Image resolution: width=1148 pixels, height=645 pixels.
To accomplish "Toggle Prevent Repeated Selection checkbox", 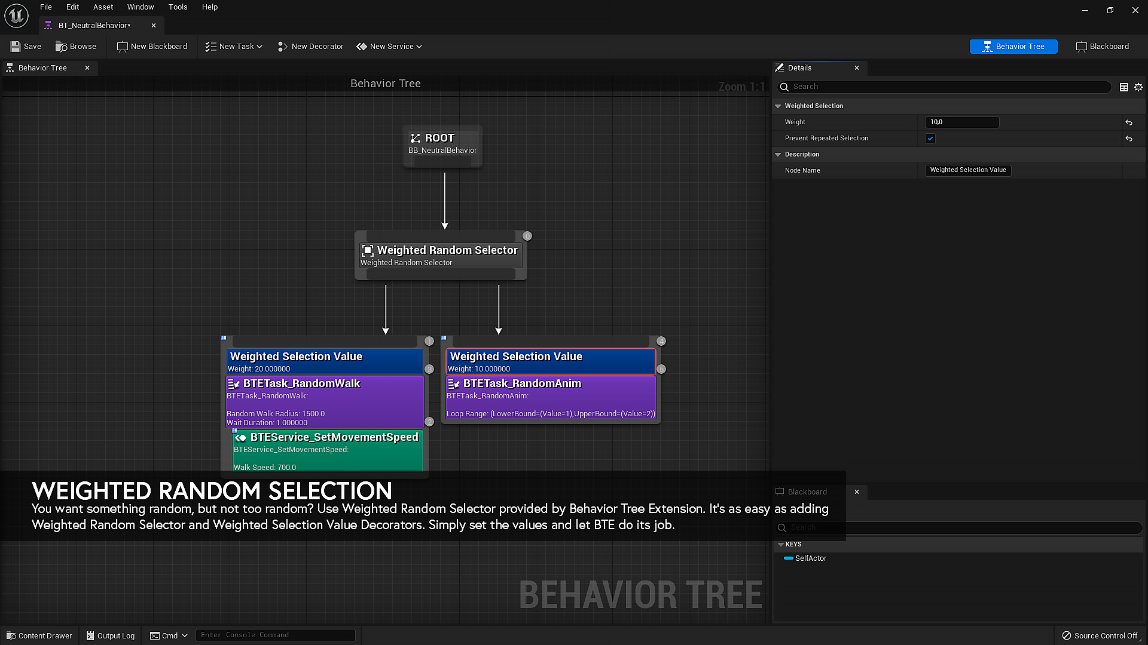I will pos(930,139).
